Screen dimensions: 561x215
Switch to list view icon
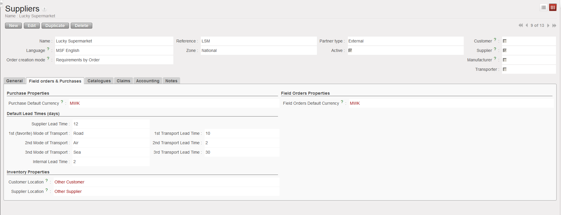[544, 7]
